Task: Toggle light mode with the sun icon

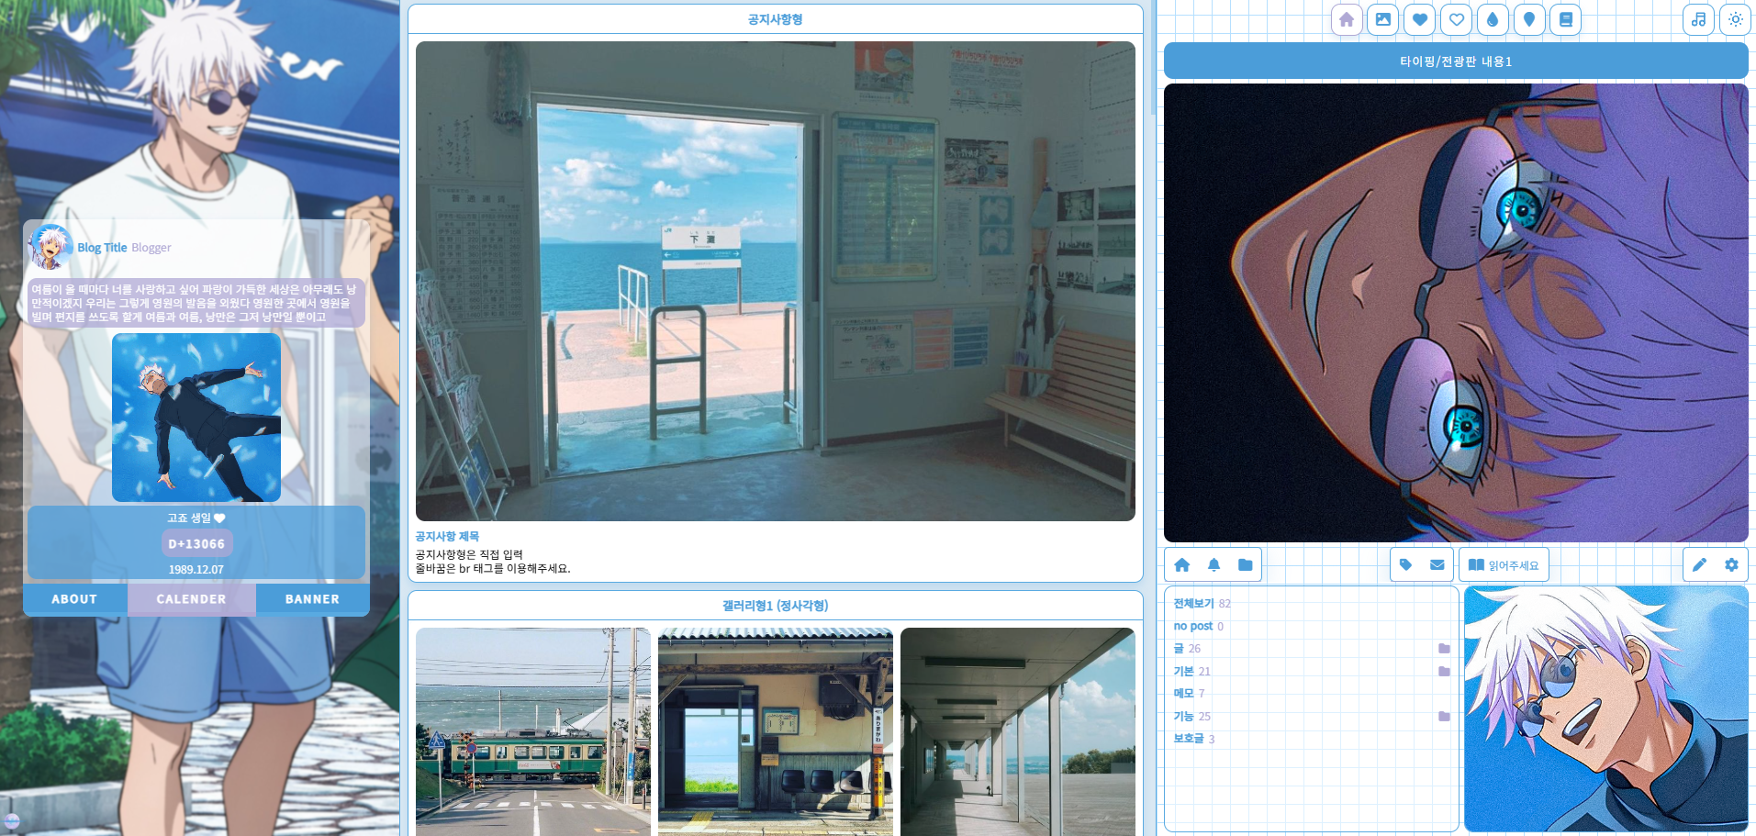Action: [1736, 19]
